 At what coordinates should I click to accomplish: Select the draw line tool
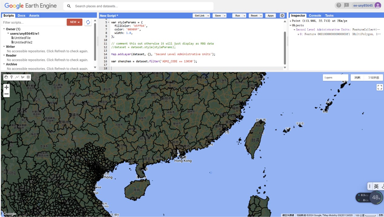point(17,77)
